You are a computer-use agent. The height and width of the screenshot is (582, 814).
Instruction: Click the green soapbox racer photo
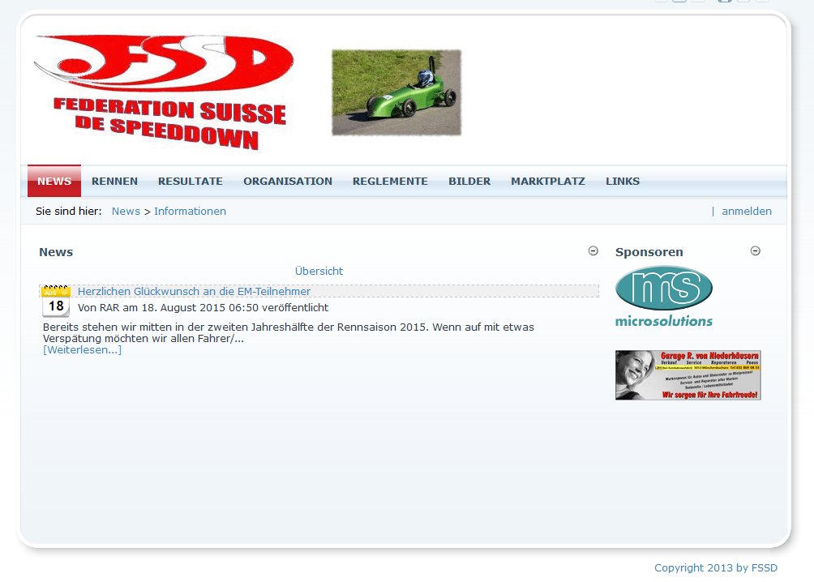pos(396,92)
